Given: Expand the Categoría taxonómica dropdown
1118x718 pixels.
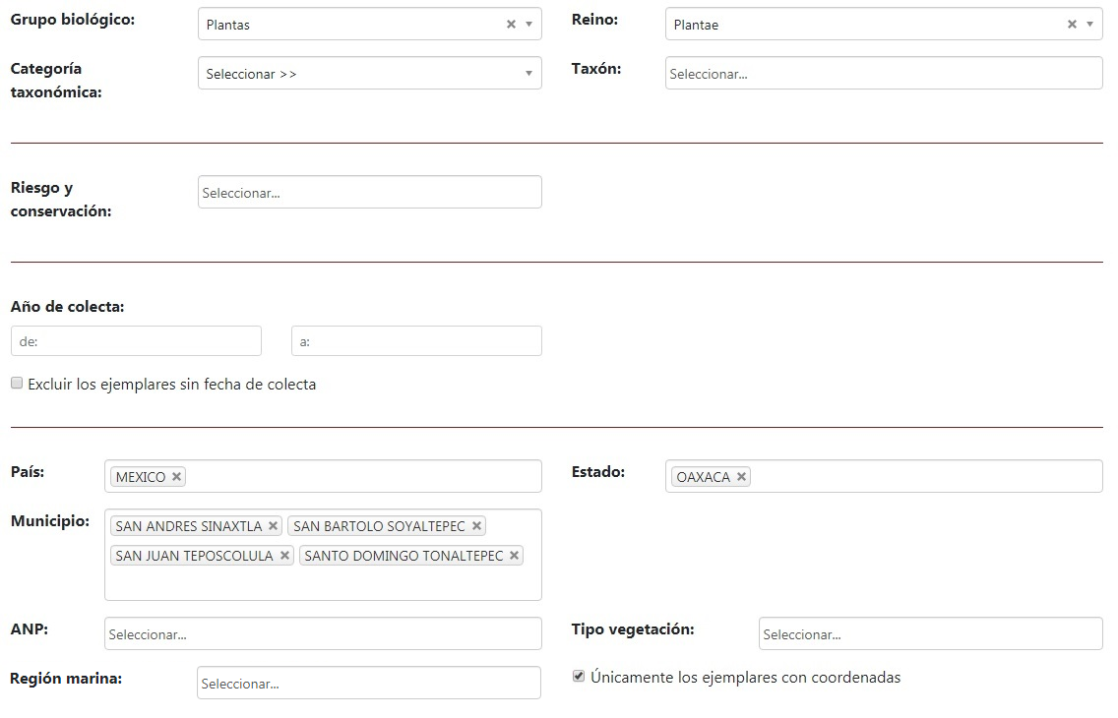Looking at the screenshot, I should point(369,74).
